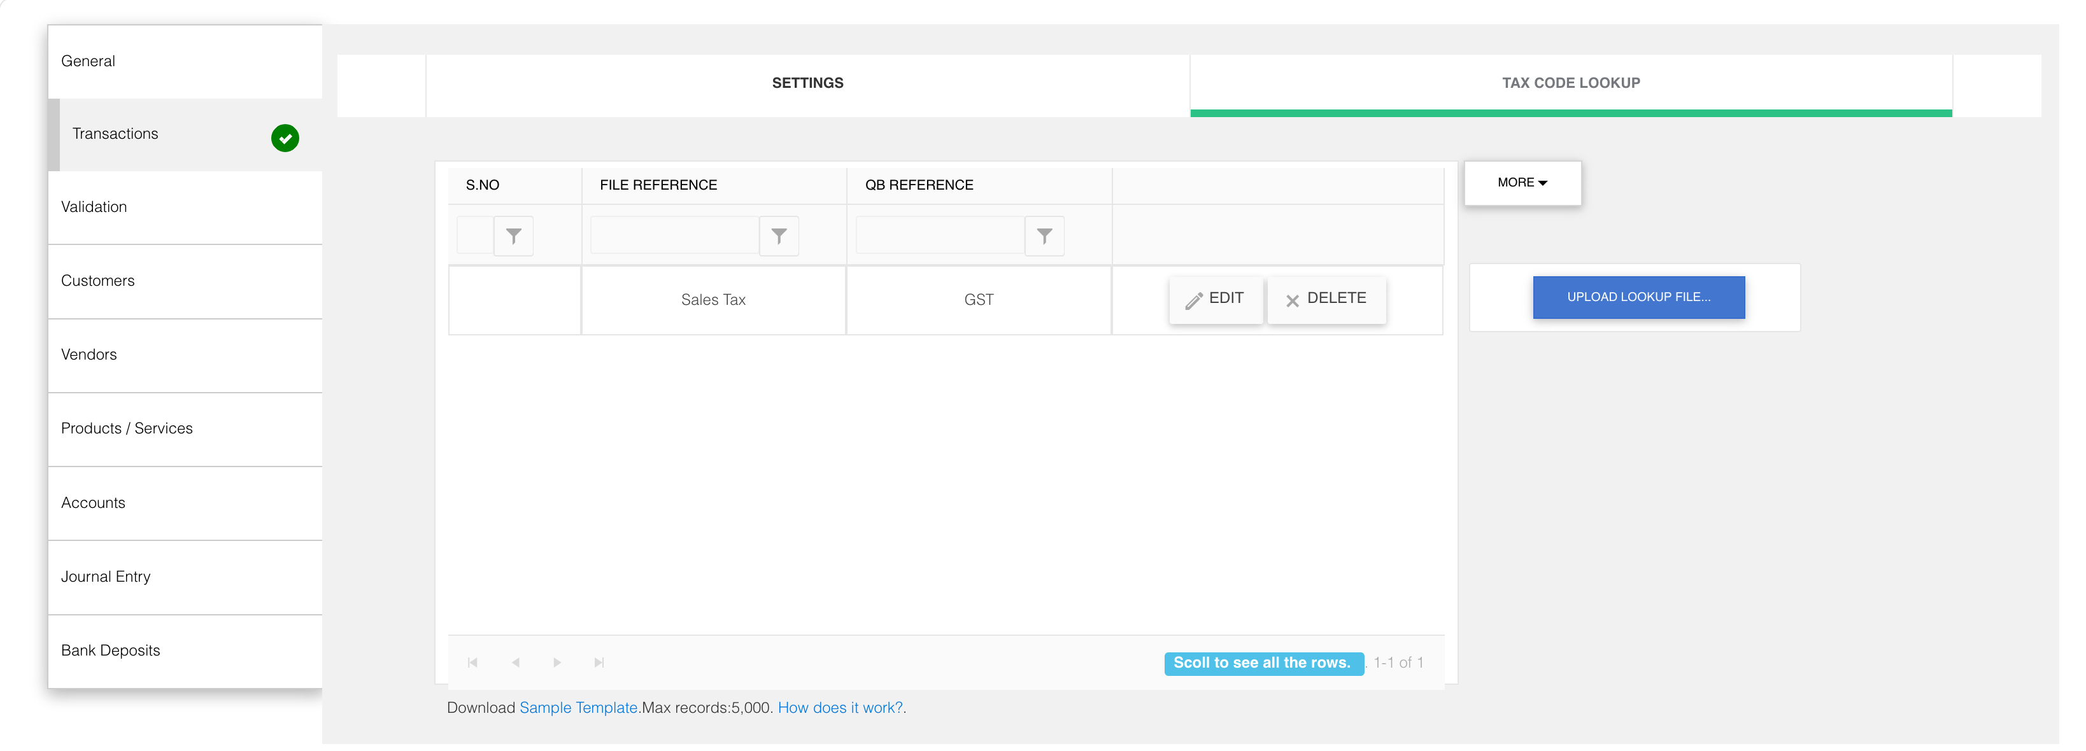
Task: Jump to the first page of records
Action: click(473, 662)
